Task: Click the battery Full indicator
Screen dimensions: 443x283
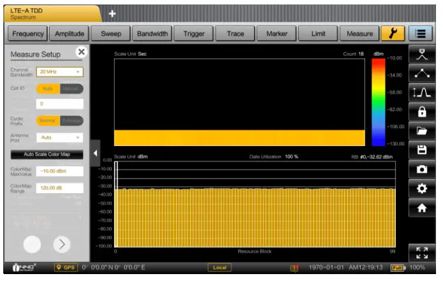Action: coord(398,268)
